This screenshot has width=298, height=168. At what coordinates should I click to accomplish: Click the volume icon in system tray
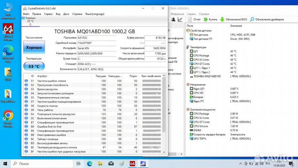pos(262,163)
